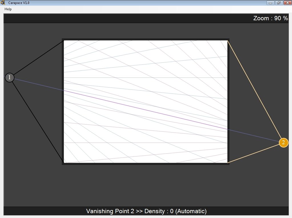Open the Help menu

pos(8,9)
